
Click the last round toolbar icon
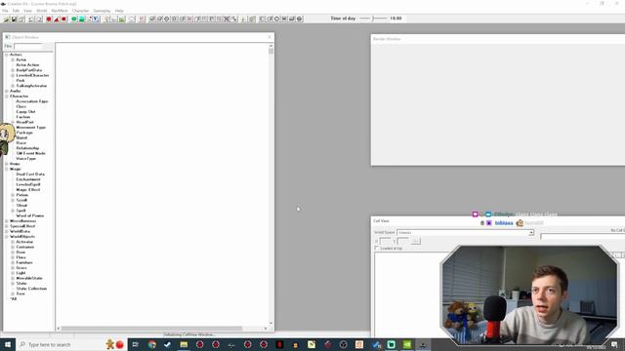pyautogui.click(x=300, y=19)
